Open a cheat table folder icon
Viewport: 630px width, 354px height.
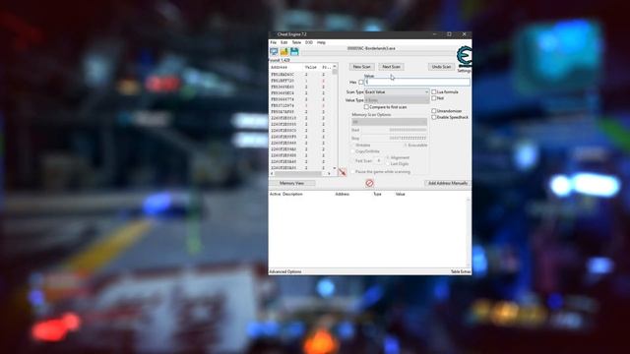[284, 51]
